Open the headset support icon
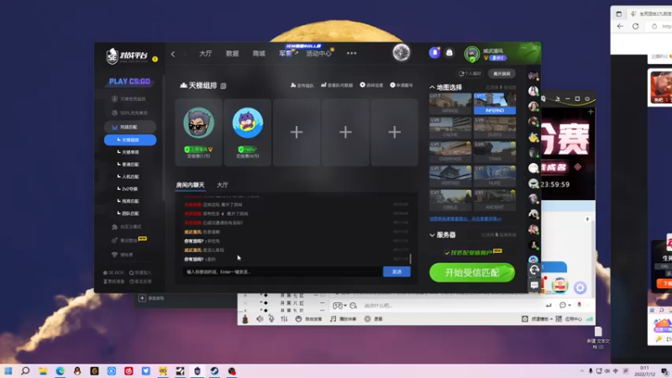This screenshot has width=672, height=378. pyautogui.click(x=534, y=270)
